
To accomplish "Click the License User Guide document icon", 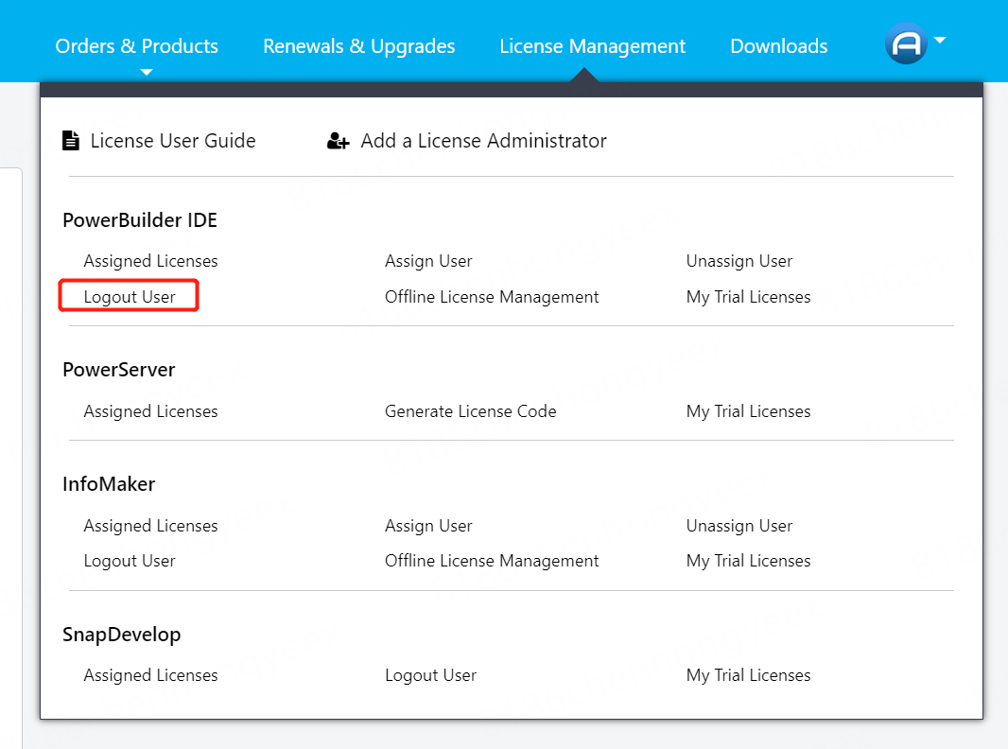I will [71, 140].
